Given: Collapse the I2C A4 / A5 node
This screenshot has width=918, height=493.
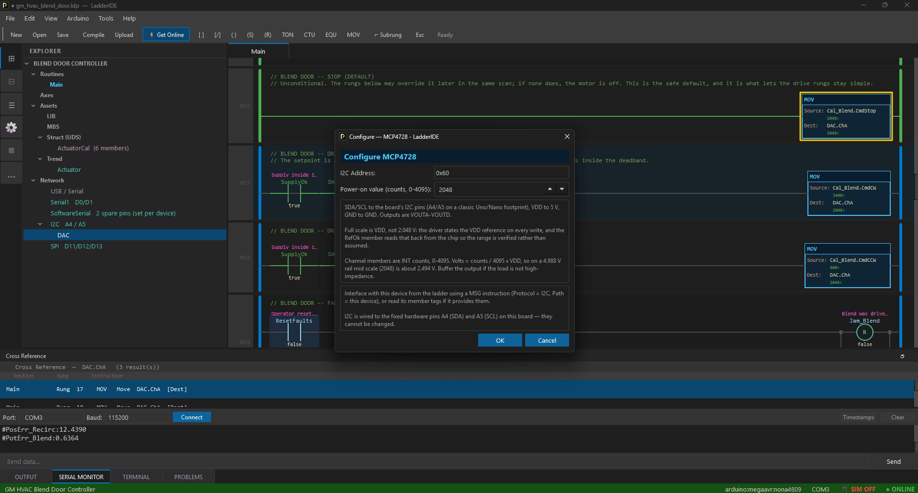Looking at the screenshot, I should [x=40, y=224].
